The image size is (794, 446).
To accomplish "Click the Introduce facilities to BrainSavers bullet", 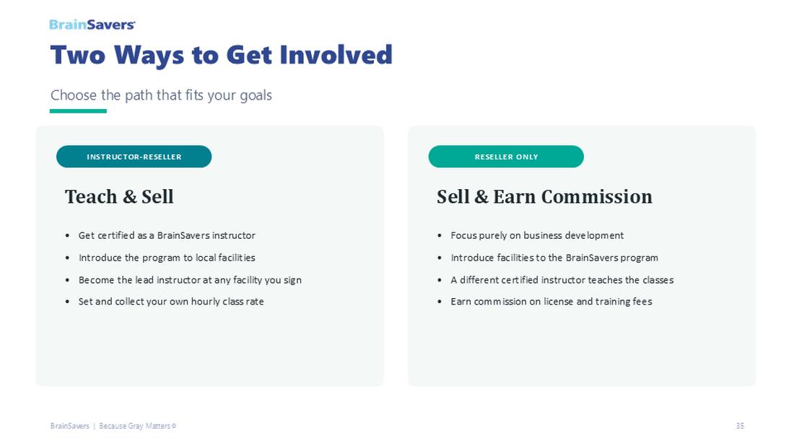I will pos(554,258).
